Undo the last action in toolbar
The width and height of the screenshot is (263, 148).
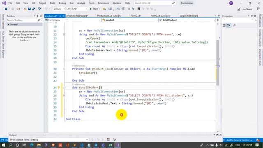pyautogui.click(x=39, y=9)
